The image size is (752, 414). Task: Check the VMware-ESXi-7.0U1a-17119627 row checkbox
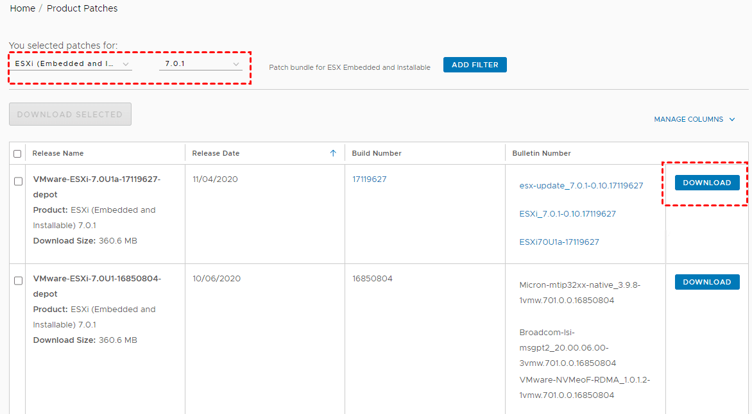pyautogui.click(x=18, y=181)
